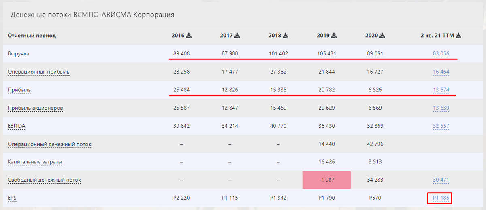Click the TTM EBITDA value 32 557
Screen dimensions: 486x210
click(441, 126)
